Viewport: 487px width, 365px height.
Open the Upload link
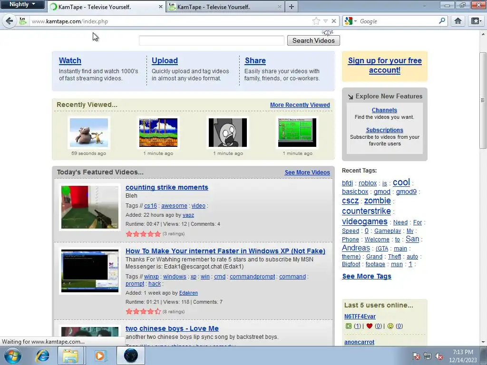[165, 60]
